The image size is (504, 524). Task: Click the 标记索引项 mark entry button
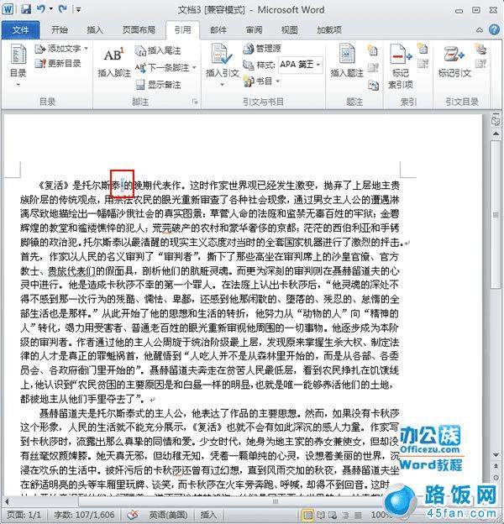(x=401, y=67)
